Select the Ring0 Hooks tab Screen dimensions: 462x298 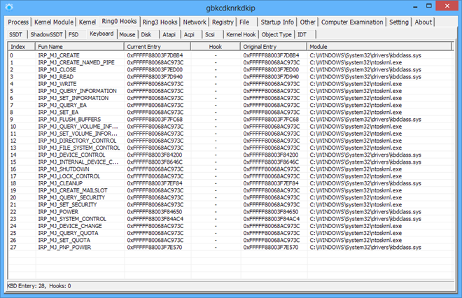pos(119,21)
